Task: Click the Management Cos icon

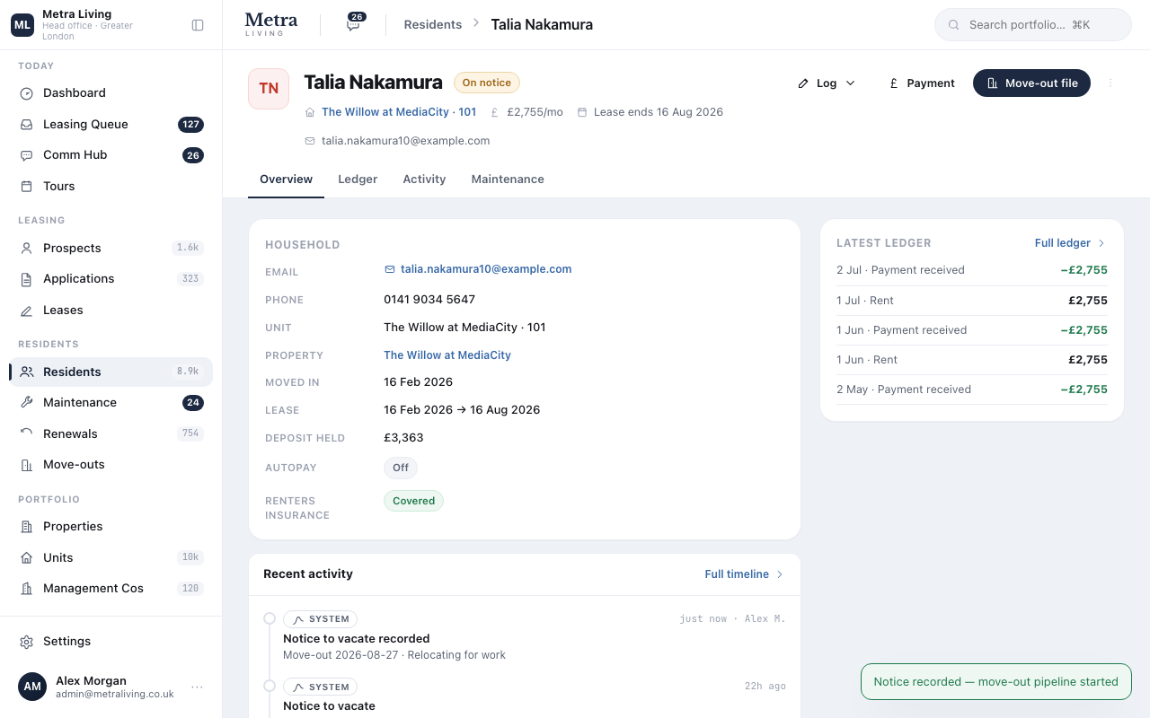Action: tap(27, 589)
